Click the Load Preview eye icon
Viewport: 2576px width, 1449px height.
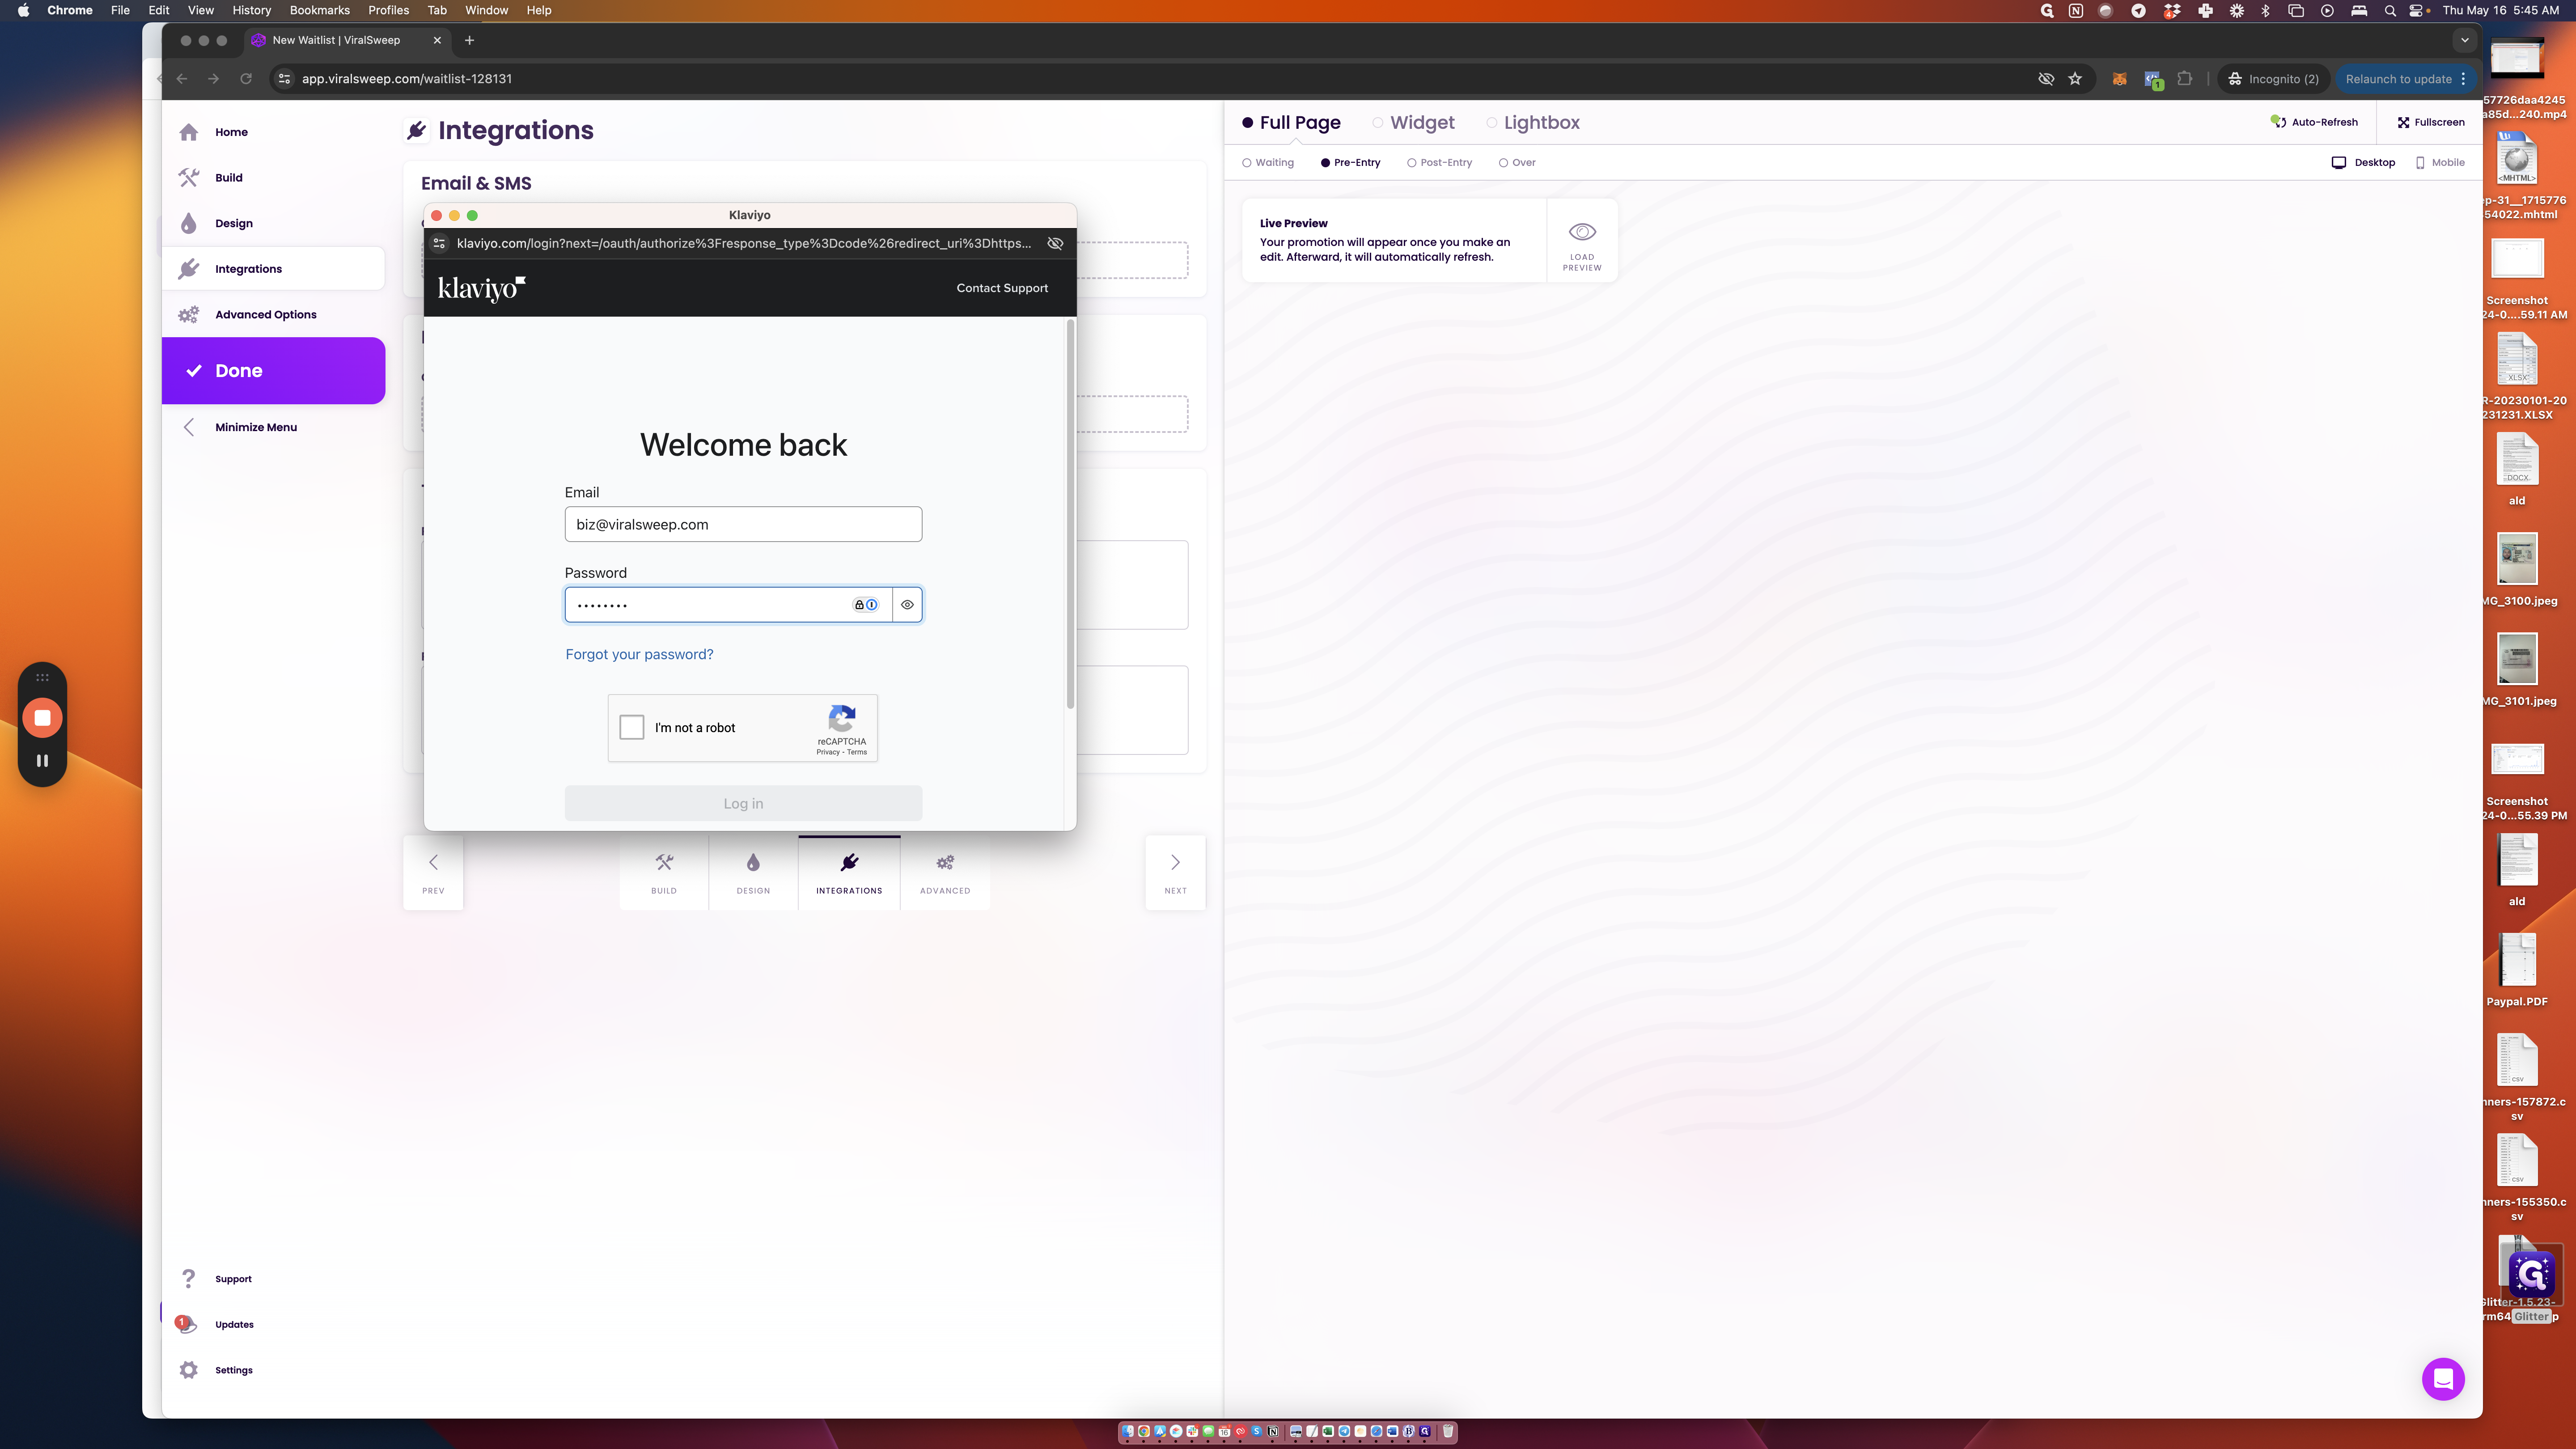tap(1581, 232)
